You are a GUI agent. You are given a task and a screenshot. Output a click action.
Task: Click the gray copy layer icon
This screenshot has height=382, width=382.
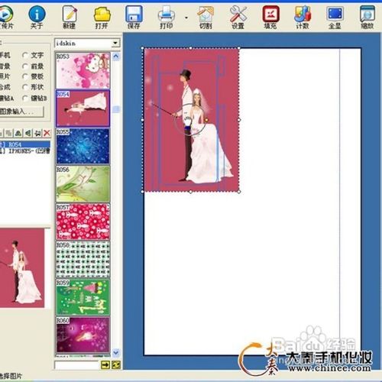point(8,133)
